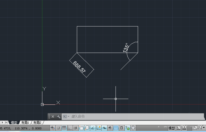Open the annotation scale dropdown arrow
The width and height of the screenshot is (206, 132).
click(x=204, y=128)
